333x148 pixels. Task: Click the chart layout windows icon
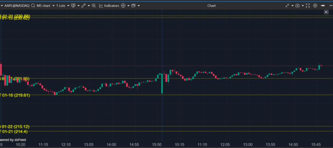coord(133,6)
